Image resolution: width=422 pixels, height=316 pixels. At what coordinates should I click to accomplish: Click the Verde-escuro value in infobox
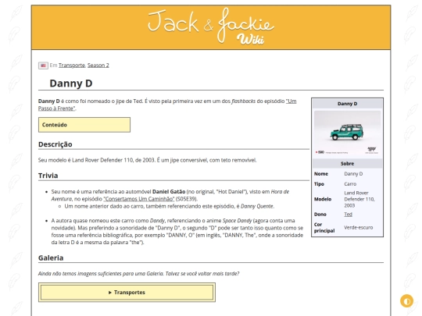[x=358, y=227]
